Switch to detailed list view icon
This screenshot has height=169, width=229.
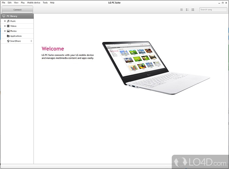click(x=187, y=10)
